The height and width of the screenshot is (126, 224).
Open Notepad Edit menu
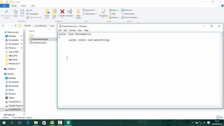(65, 30)
